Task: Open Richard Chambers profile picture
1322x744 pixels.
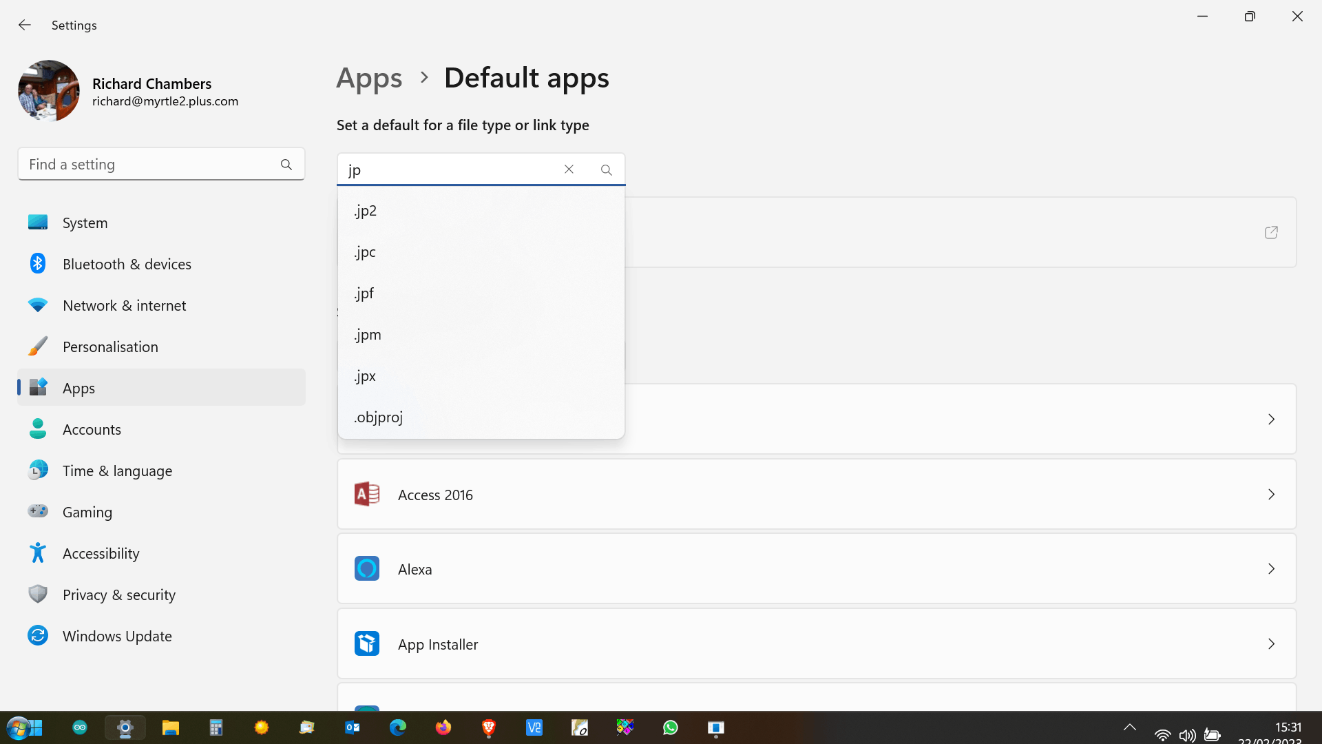Action: 49,91
